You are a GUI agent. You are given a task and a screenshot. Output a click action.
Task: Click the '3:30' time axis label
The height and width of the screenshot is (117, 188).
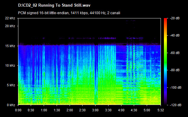click(108, 110)
